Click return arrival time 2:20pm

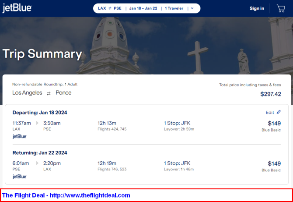point(52,163)
